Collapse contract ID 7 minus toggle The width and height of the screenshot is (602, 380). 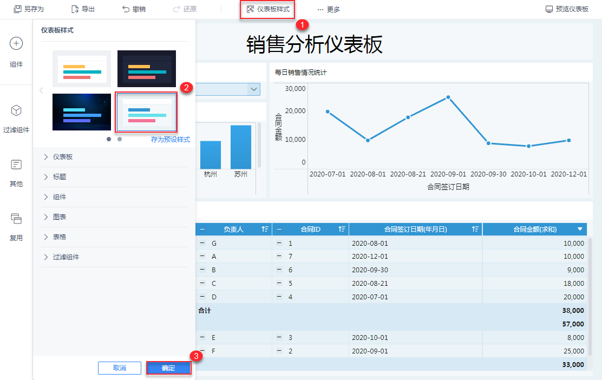point(279,256)
